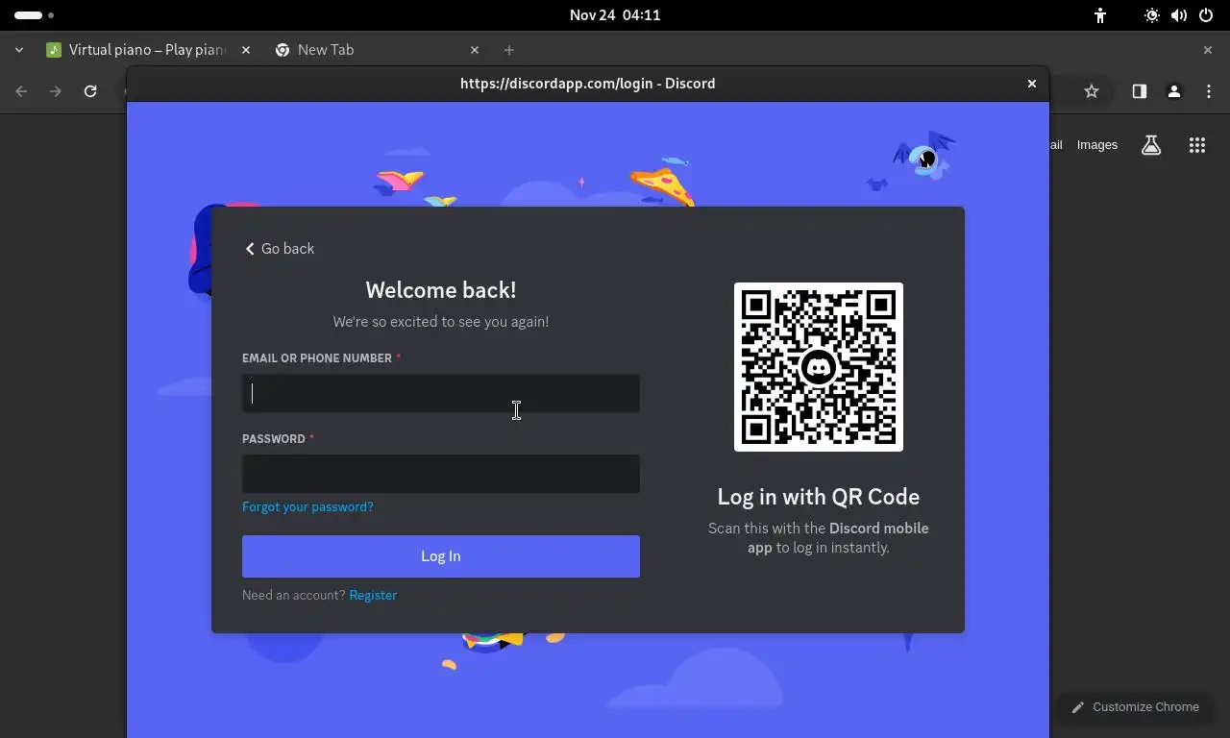Open the power menu icon
This screenshot has height=738, width=1230.
coord(1206,15)
